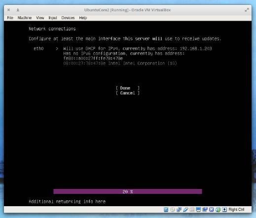Open the View menu

point(40,18)
